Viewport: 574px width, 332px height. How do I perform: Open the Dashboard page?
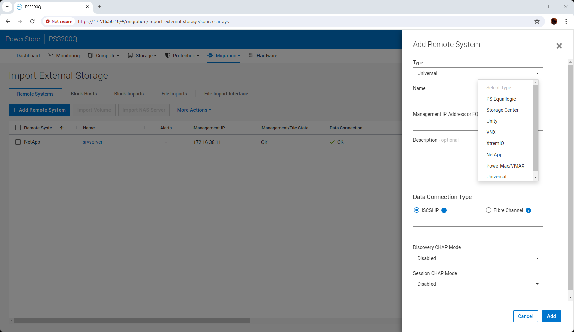[24, 56]
